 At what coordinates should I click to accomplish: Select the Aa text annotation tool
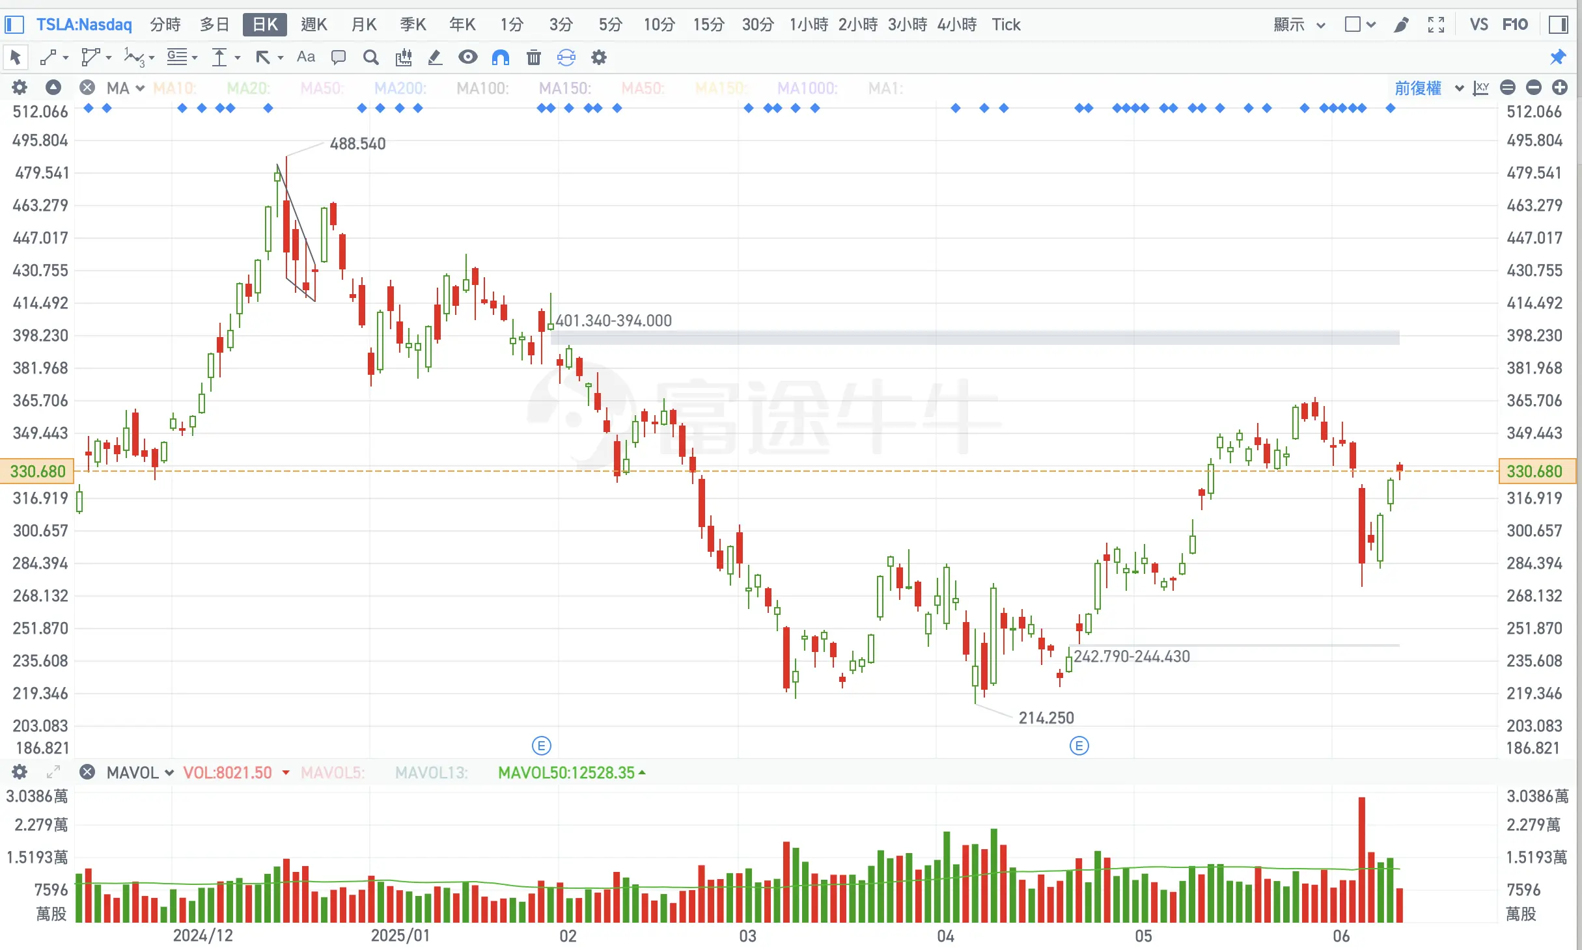coord(306,57)
